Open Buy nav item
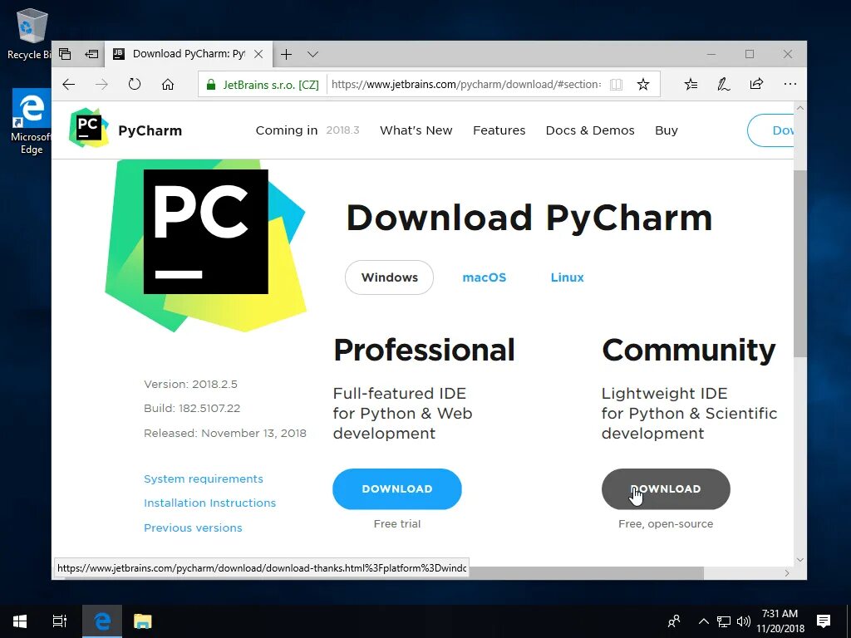This screenshot has height=638, width=851. click(666, 130)
